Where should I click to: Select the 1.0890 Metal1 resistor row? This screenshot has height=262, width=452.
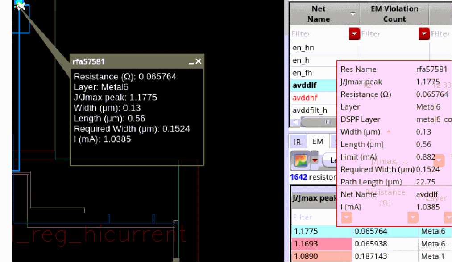pyautogui.click(x=320, y=257)
